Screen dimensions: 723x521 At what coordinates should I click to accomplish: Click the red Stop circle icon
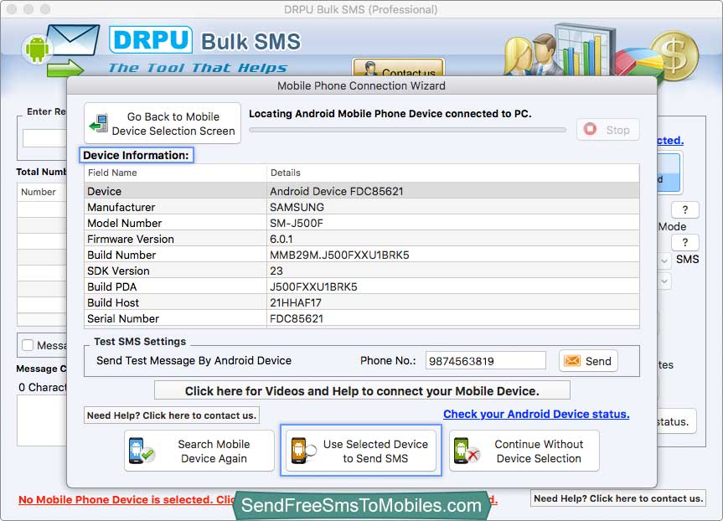pos(590,129)
